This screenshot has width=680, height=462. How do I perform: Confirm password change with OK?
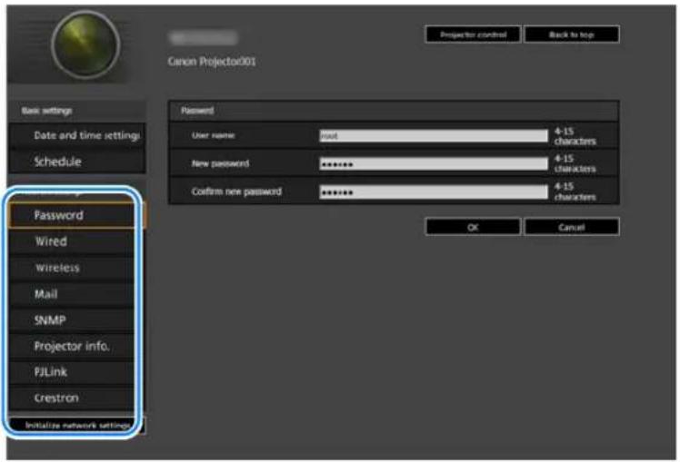pyautogui.click(x=473, y=227)
